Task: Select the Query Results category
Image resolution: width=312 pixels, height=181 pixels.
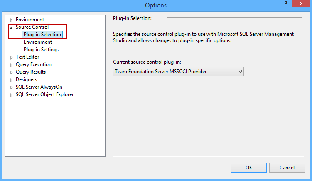Action: [31, 72]
